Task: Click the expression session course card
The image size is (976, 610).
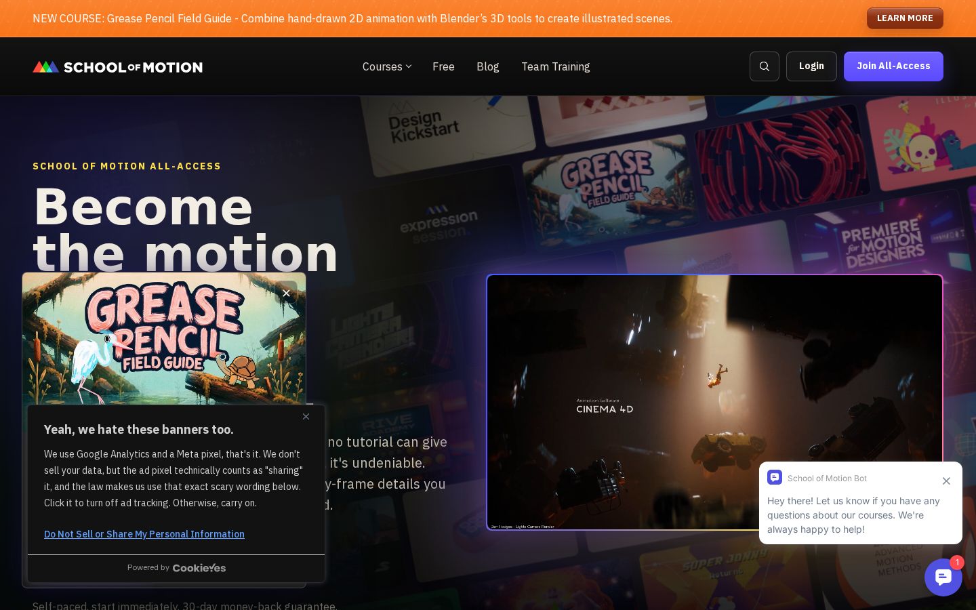Action: coord(439,226)
